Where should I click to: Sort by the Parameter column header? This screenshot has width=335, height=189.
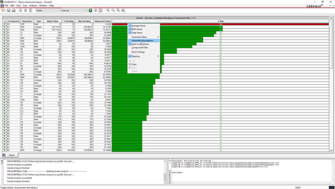click(x=27, y=21)
